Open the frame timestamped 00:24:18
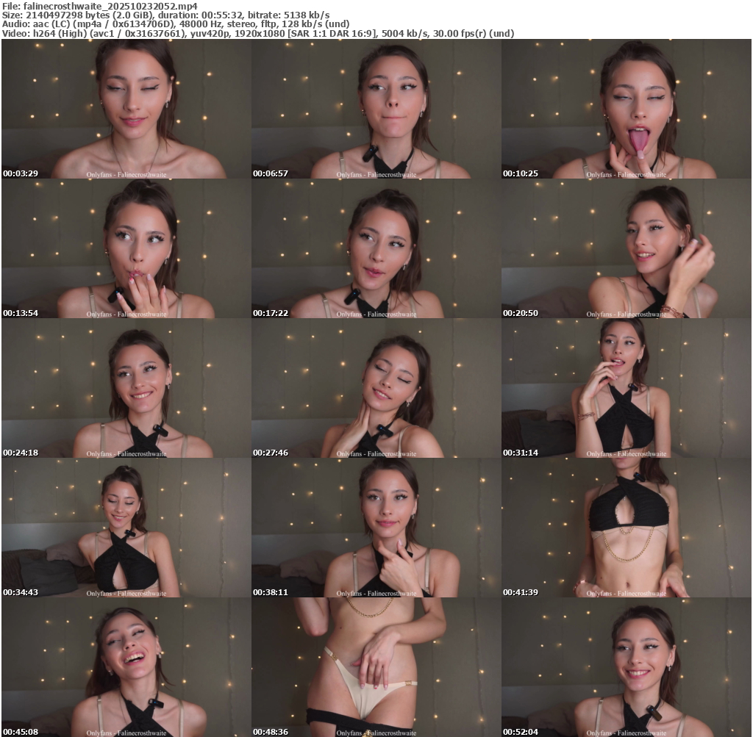The image size is (753, 737). 126,388
